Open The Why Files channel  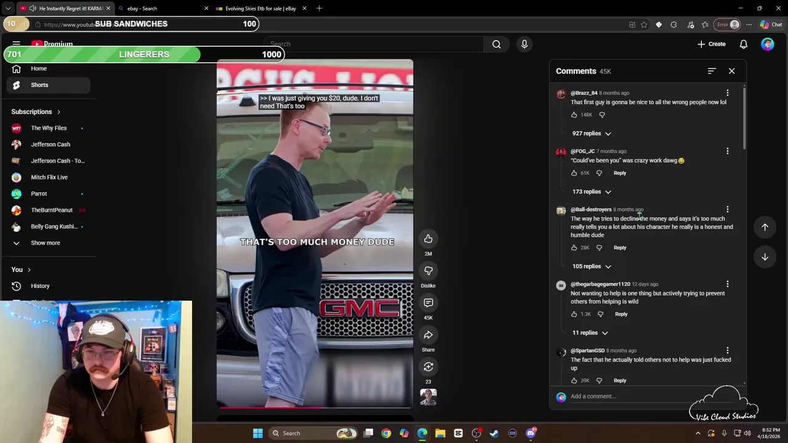pyautogui.click(x=48, y=128)
